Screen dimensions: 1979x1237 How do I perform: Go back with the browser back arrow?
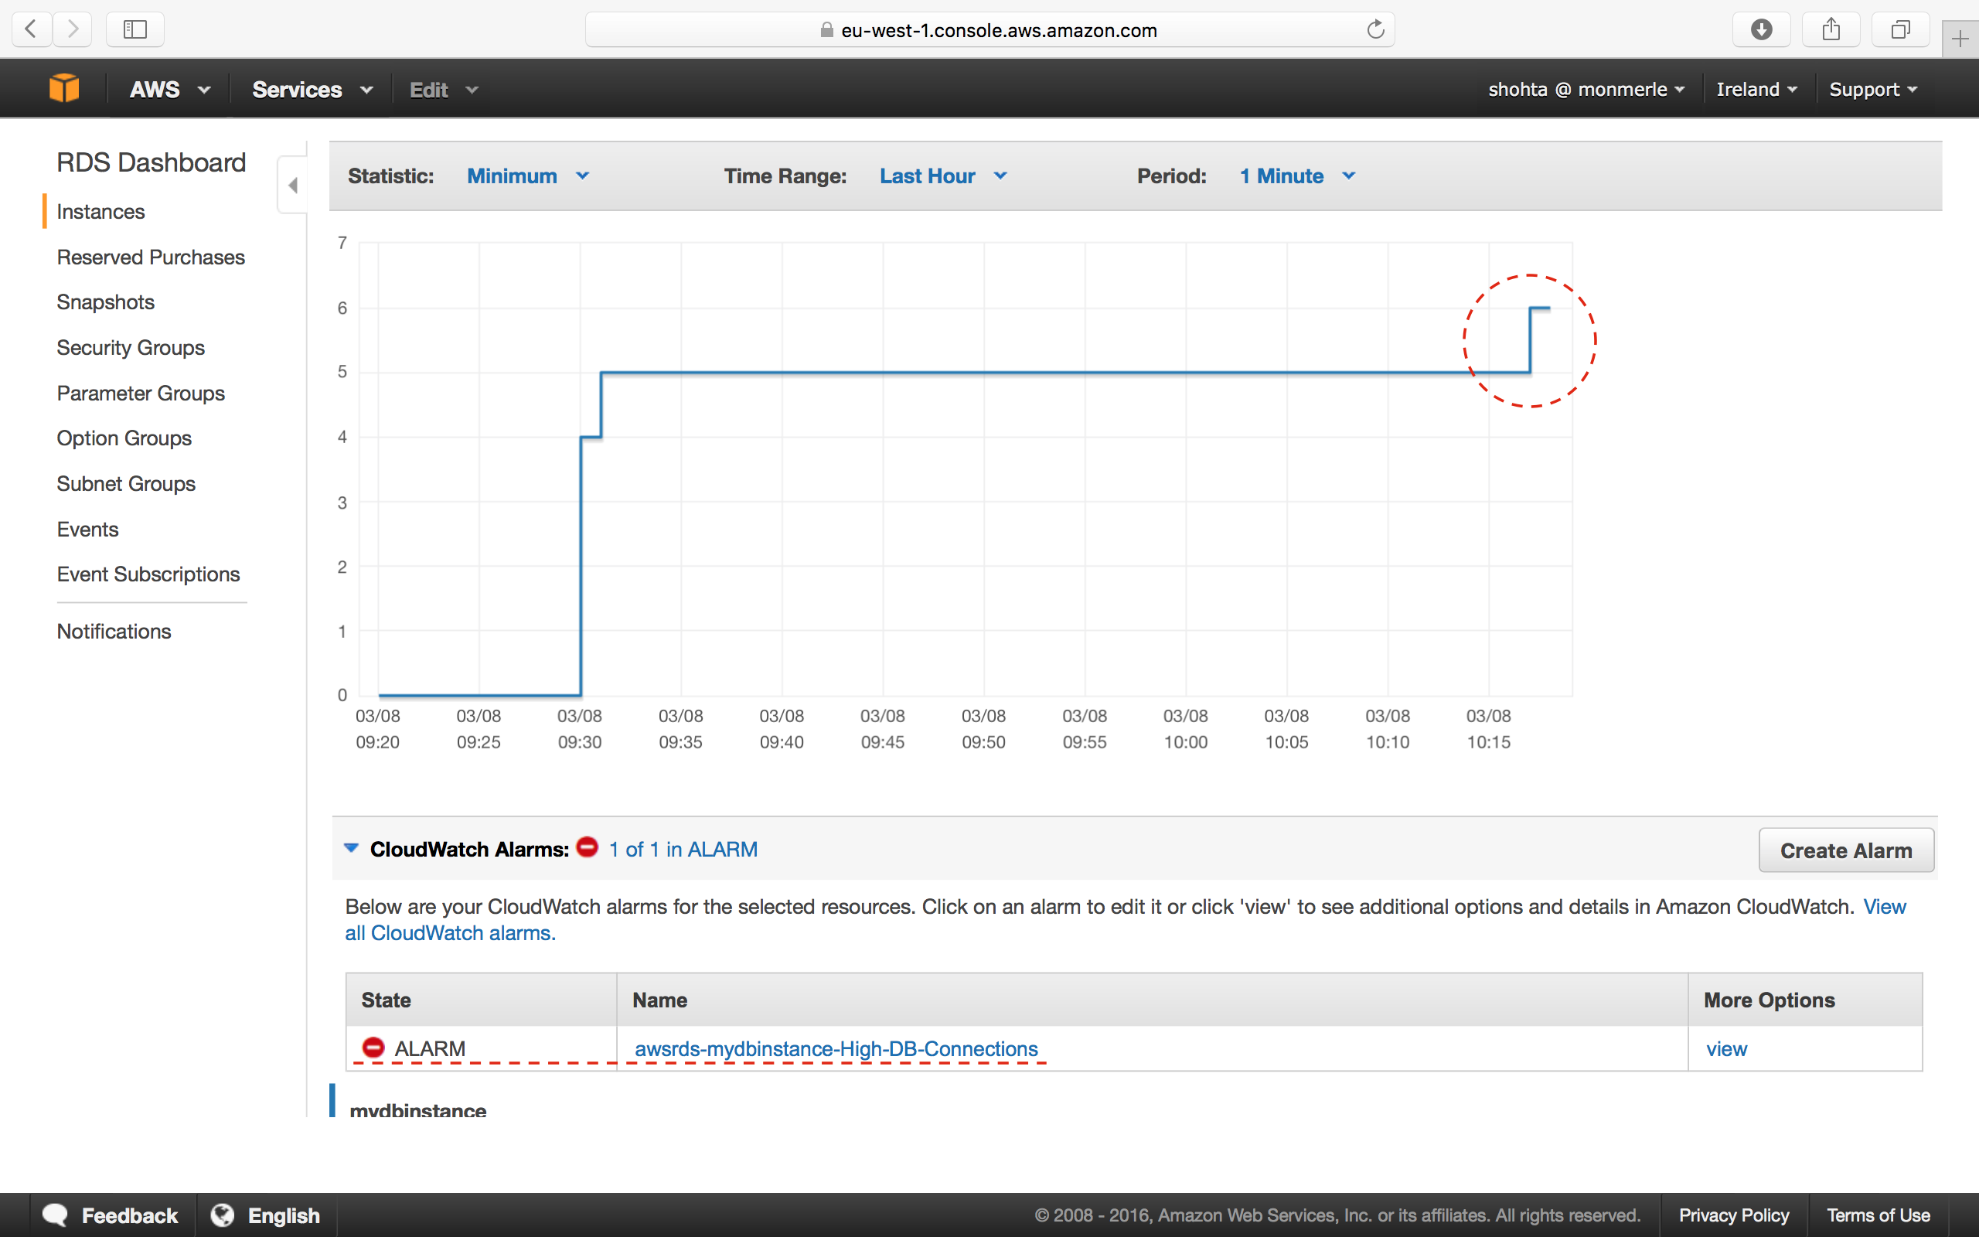[31, 29]
